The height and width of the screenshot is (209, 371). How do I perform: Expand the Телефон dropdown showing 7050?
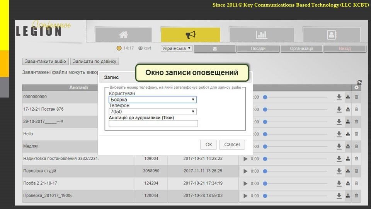(x=153, y=112)
